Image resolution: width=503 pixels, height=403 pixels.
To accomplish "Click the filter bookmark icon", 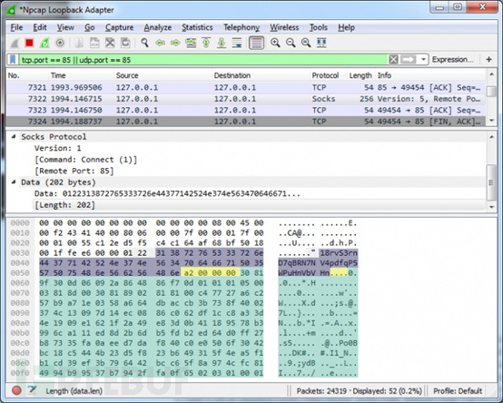I will (x=13, y=60).
